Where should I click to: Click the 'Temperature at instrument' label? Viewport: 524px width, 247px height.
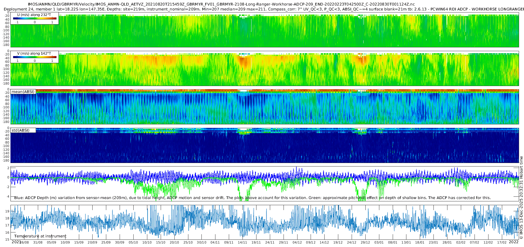(x=40, y=236)
